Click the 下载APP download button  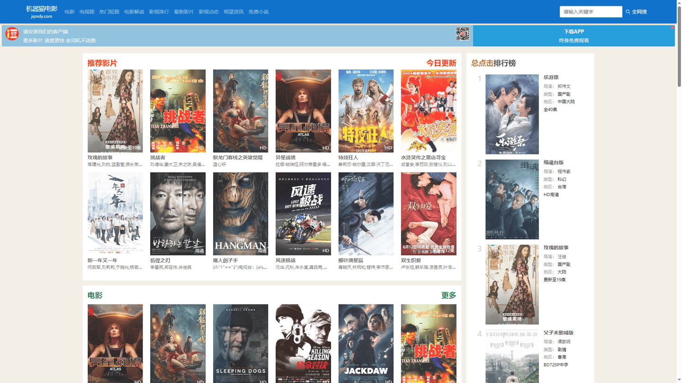pyautogui.click(x=574, y=32)
